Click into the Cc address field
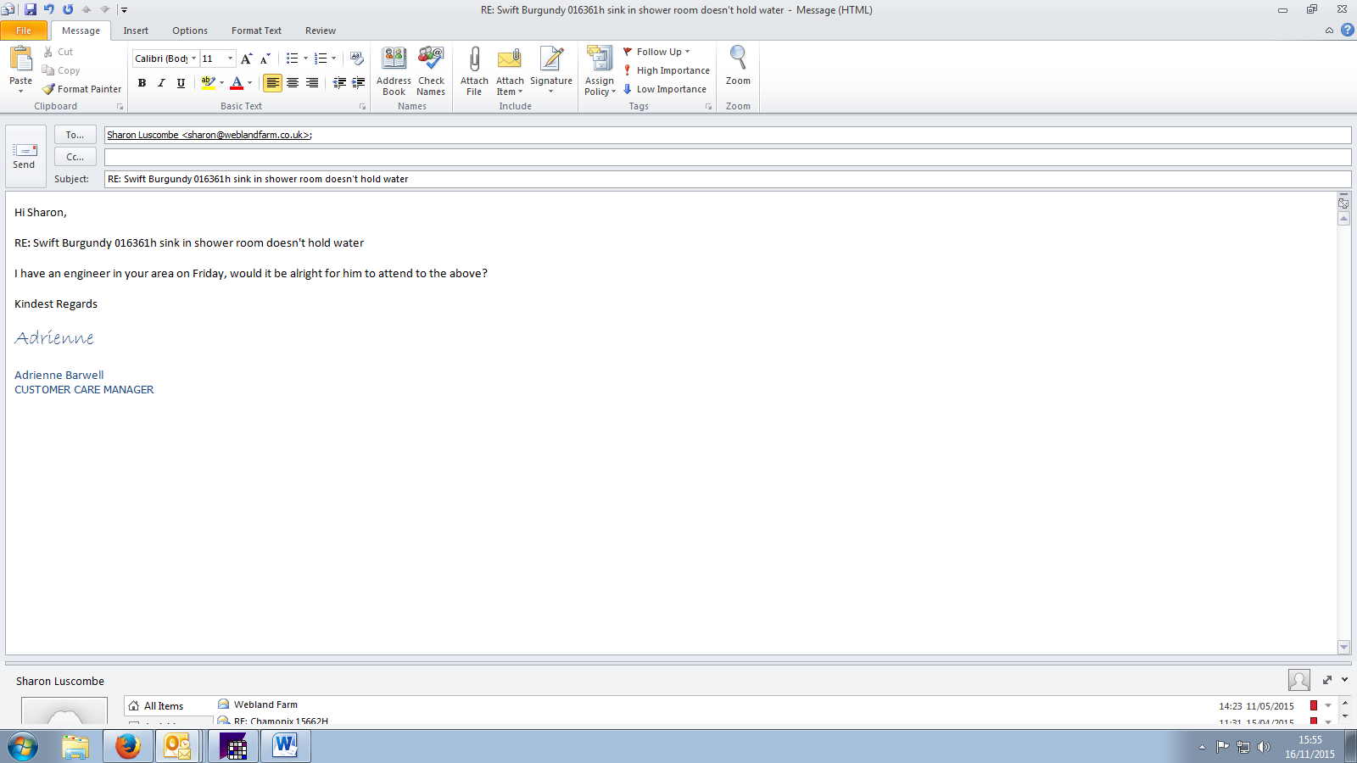 click(728, 157)
